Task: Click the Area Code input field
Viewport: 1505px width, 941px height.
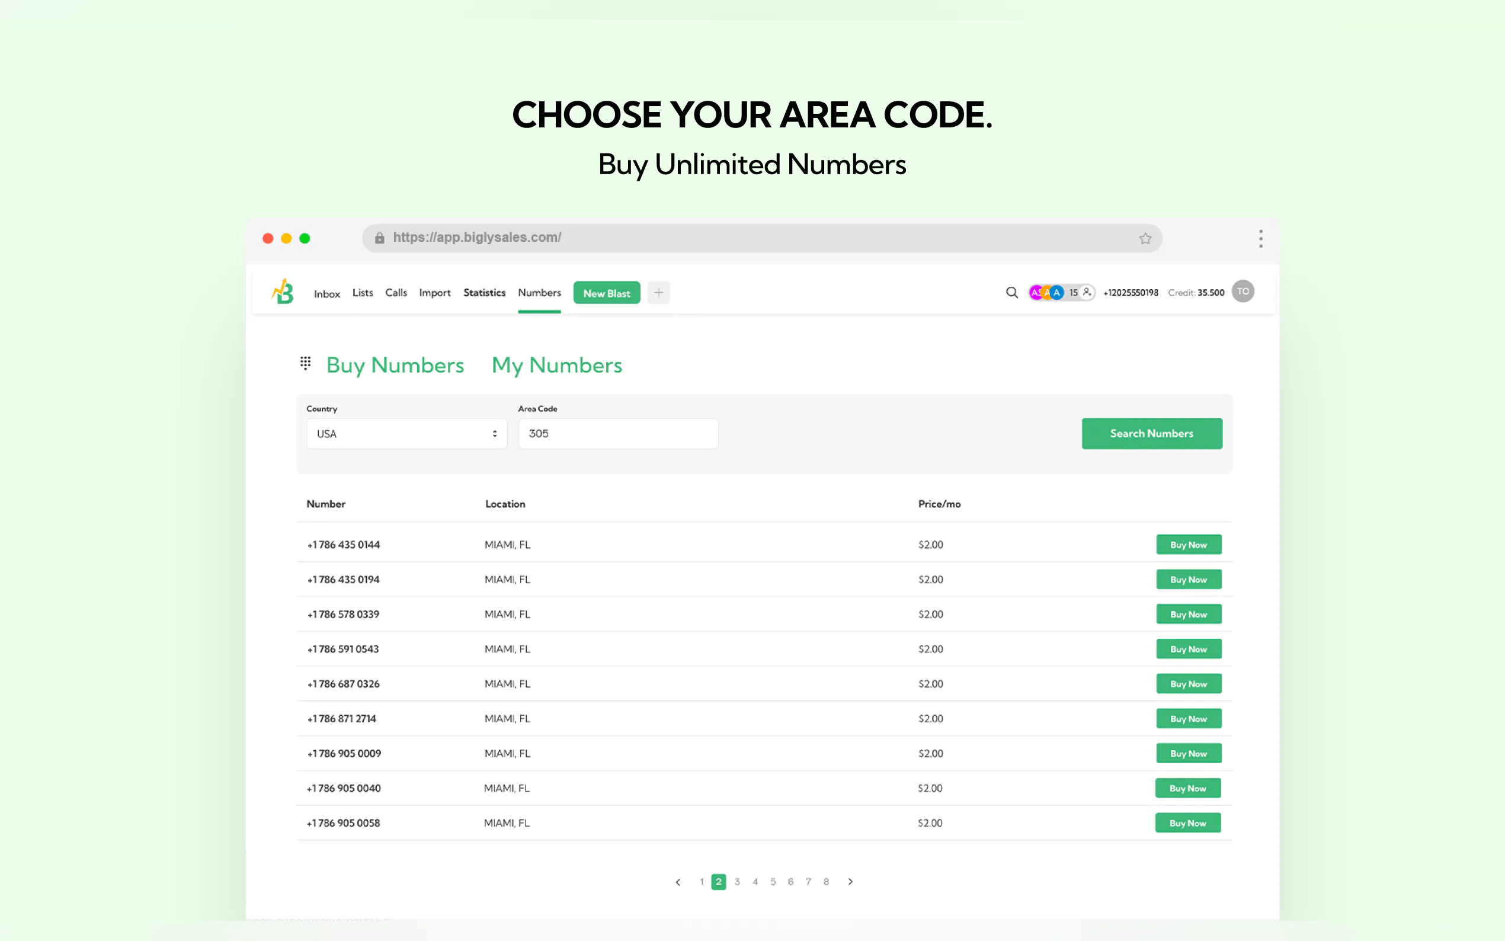Action: (x=618, y=434)
